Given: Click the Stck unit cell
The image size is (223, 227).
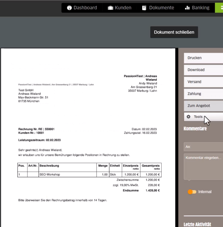Looking at the screenshot, I should 116,175.
